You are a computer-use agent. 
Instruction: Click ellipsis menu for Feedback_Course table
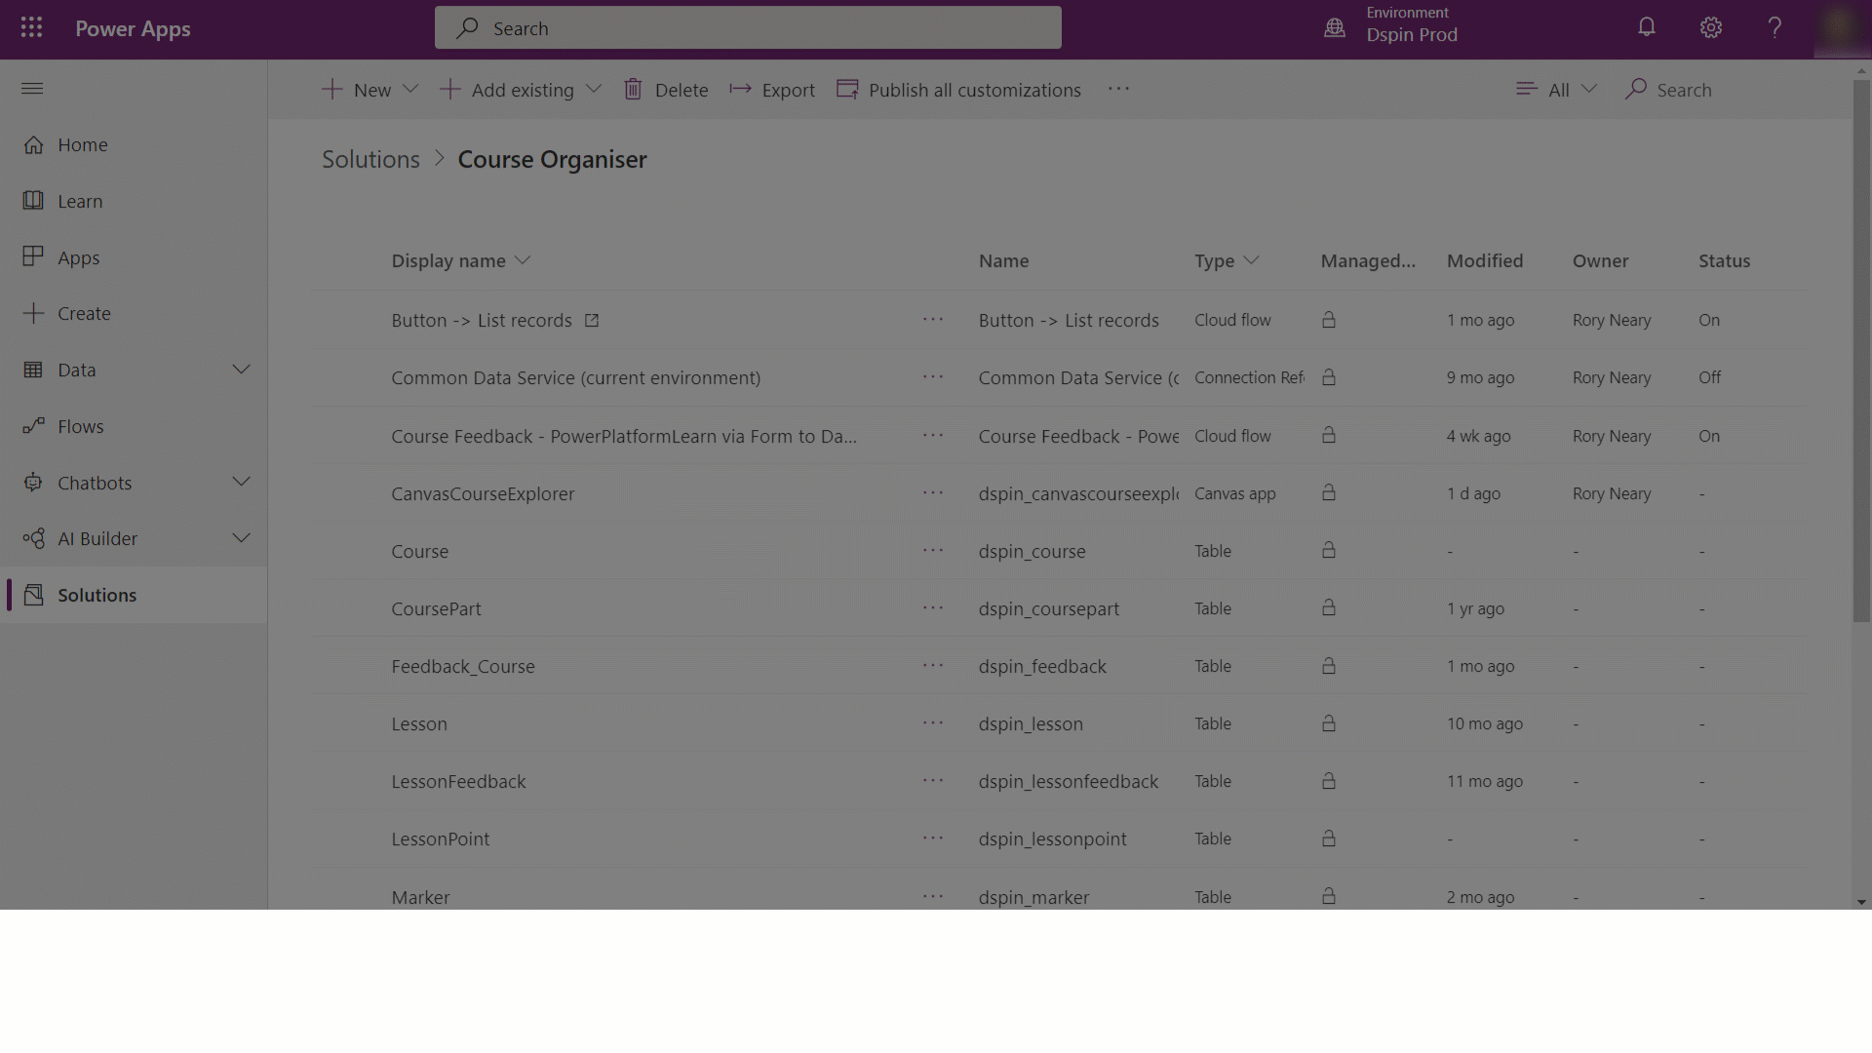(933, 666)
